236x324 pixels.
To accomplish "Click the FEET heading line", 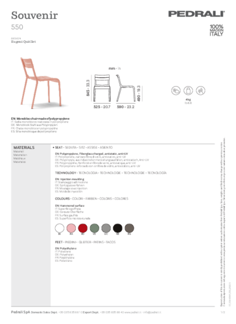I will (x=86, y=242).
